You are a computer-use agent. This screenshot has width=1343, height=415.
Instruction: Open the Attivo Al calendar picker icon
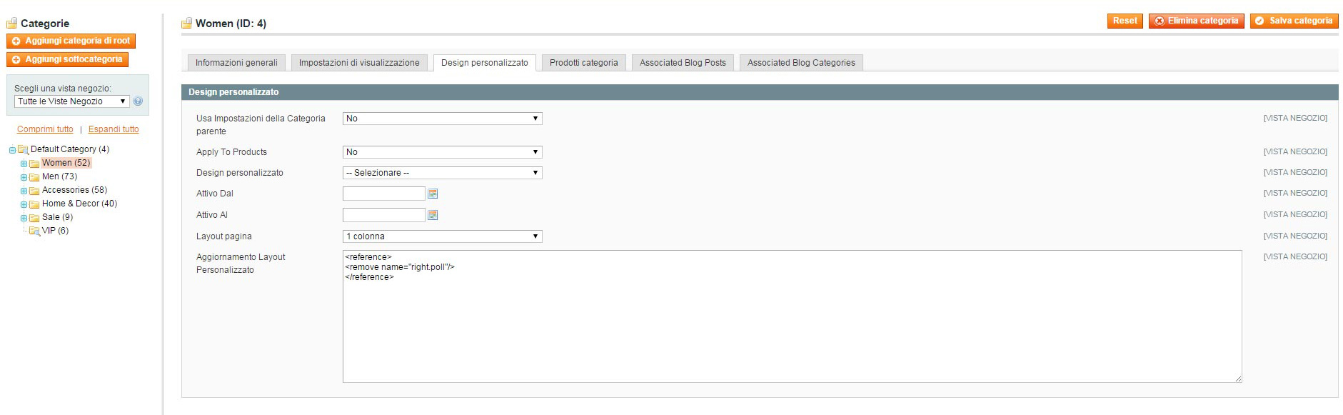(433, 215)
